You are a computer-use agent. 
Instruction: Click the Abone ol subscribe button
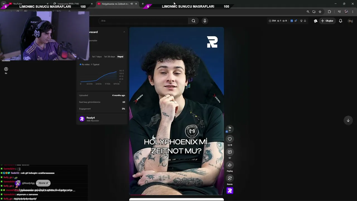click(43, 183)
